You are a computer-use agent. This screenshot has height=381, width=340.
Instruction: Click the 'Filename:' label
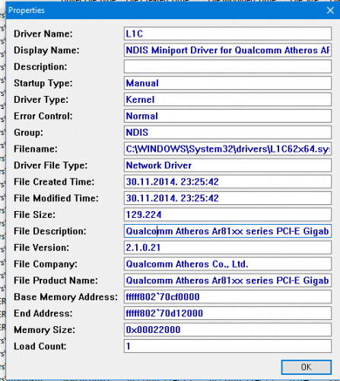(x=36, y=149)
